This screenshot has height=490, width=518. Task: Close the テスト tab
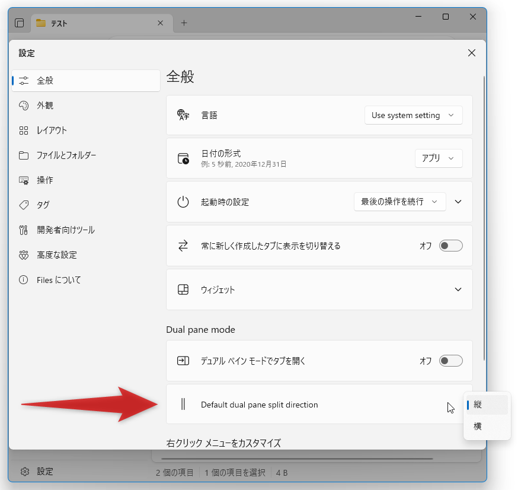[160, 23]
